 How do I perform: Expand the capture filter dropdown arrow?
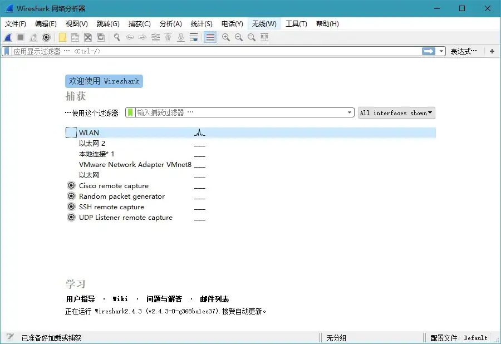click(350, 112)
